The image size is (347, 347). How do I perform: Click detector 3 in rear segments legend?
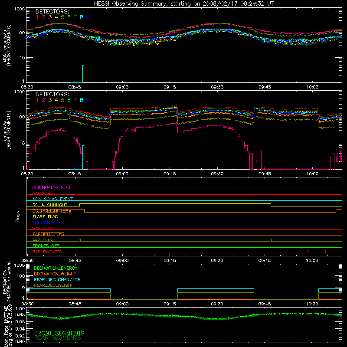(x=50, y=100)
